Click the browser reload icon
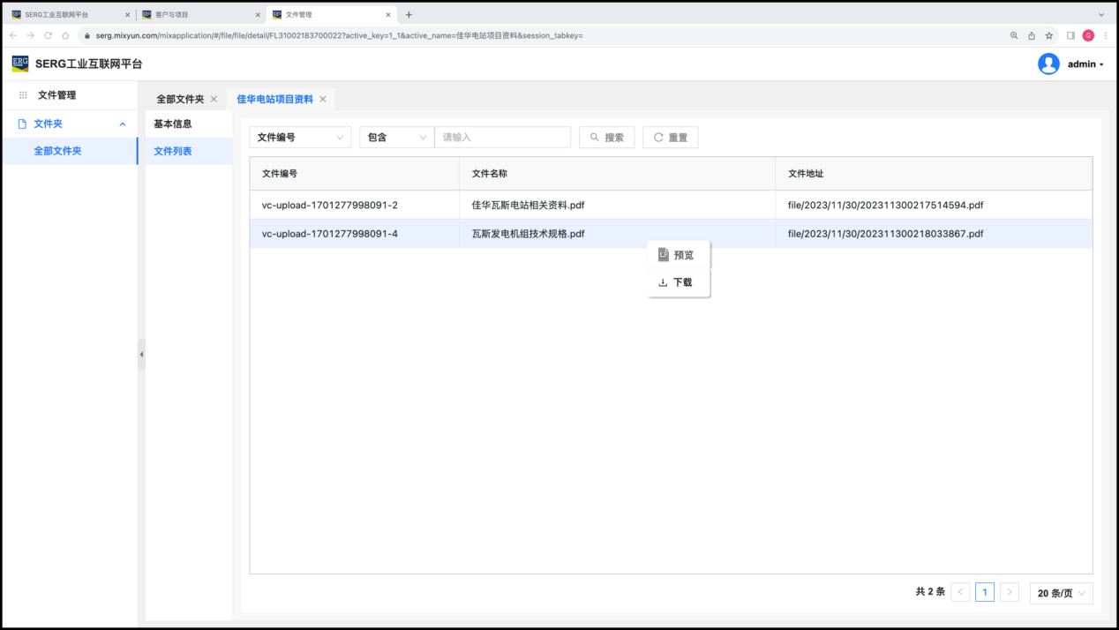 click(48, 35)
